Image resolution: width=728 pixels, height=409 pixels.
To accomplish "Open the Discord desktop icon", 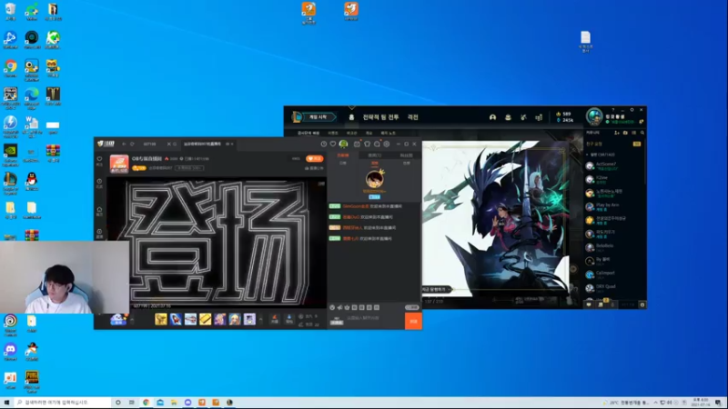I will (10, 351).
